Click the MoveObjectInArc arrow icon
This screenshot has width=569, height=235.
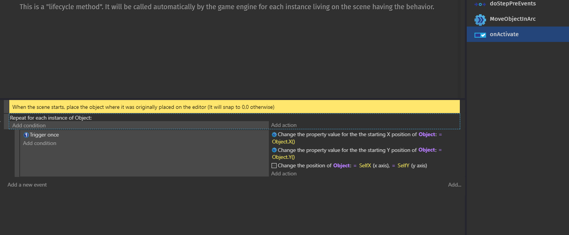click(480, 20)
